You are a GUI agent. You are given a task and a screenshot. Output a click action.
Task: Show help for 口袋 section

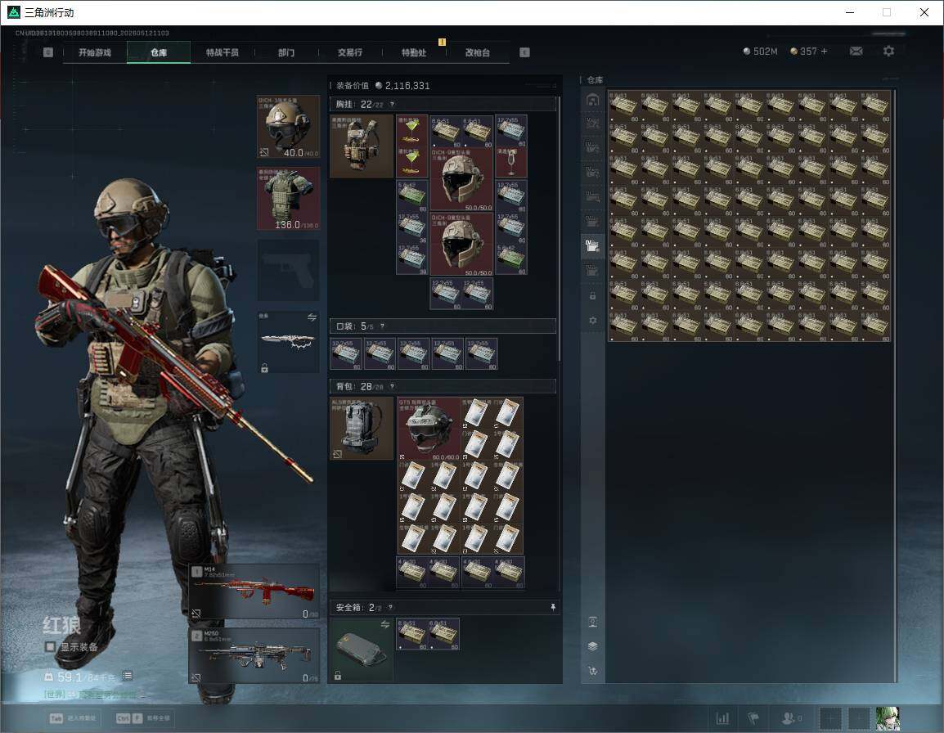[x=382, y=326]
